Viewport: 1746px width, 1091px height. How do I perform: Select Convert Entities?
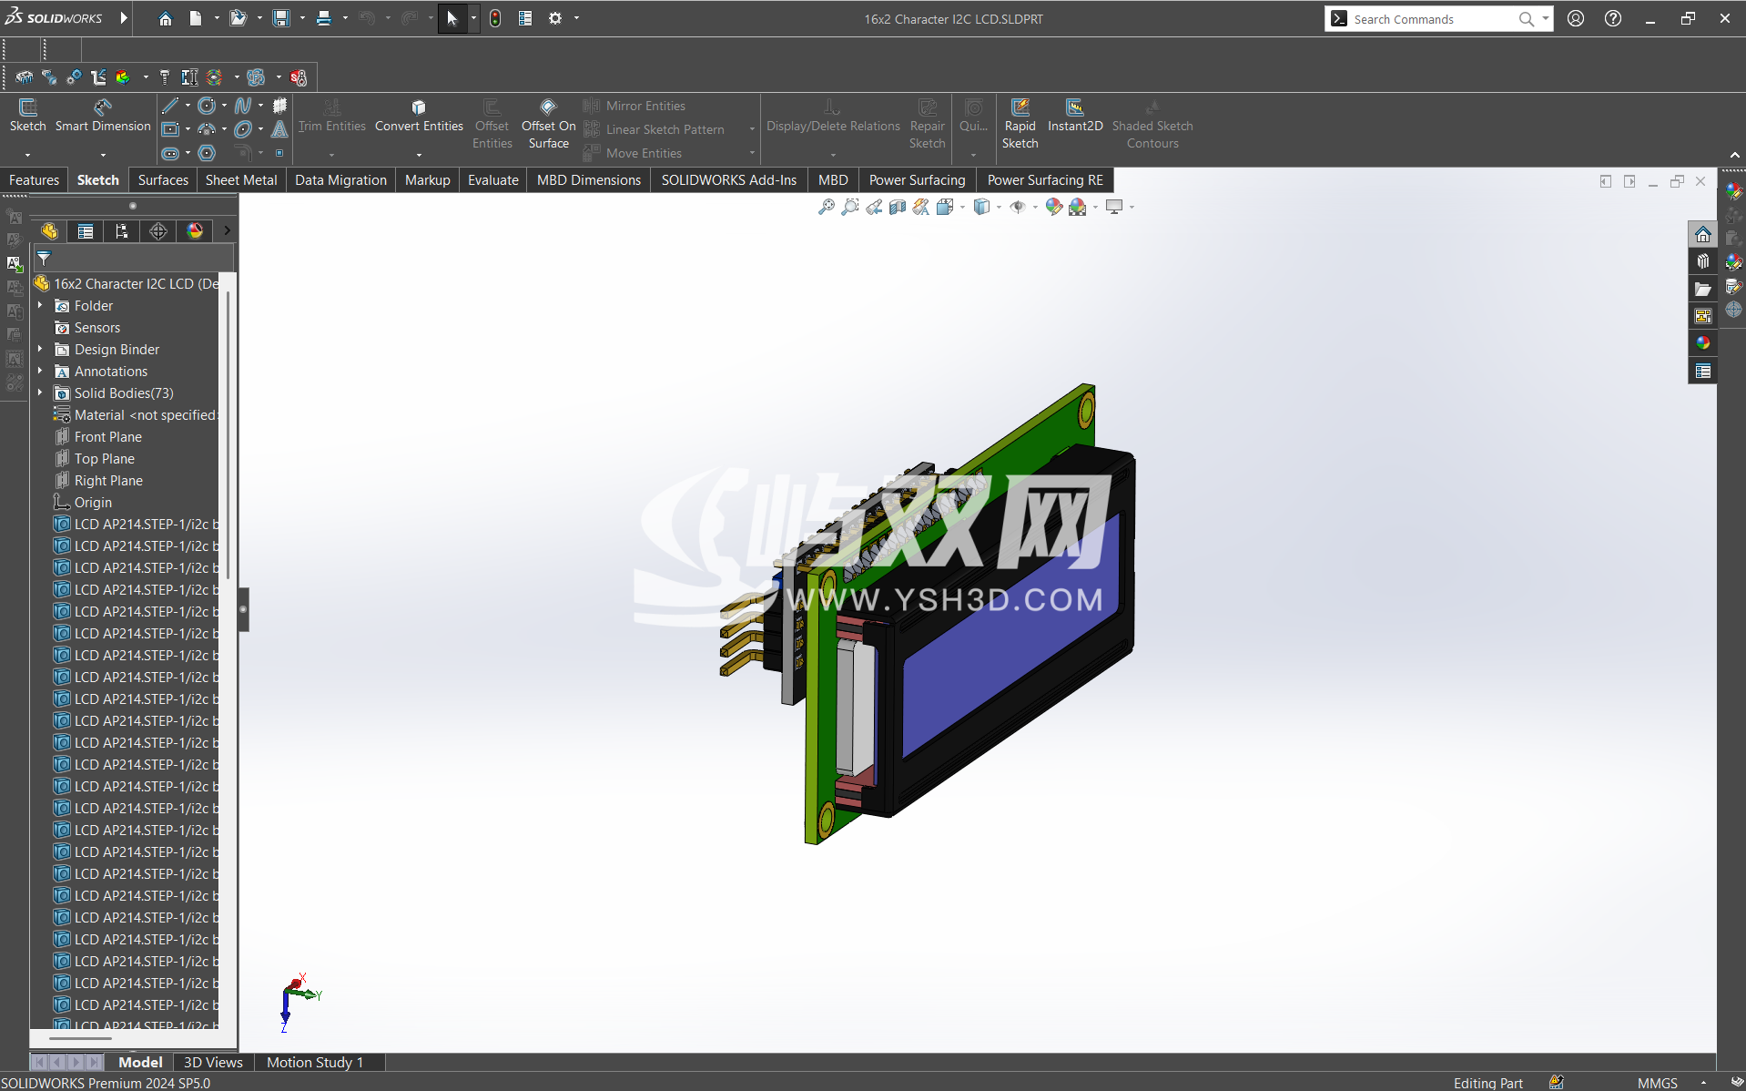pyautogui.click(x=418, y=118)
